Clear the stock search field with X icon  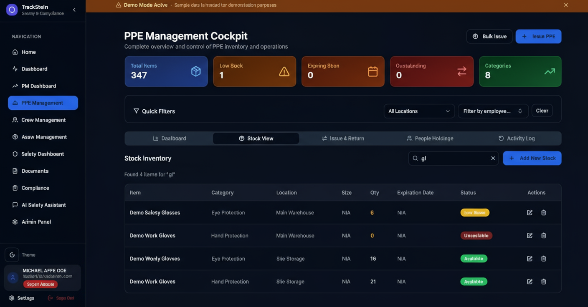(493, 159)
